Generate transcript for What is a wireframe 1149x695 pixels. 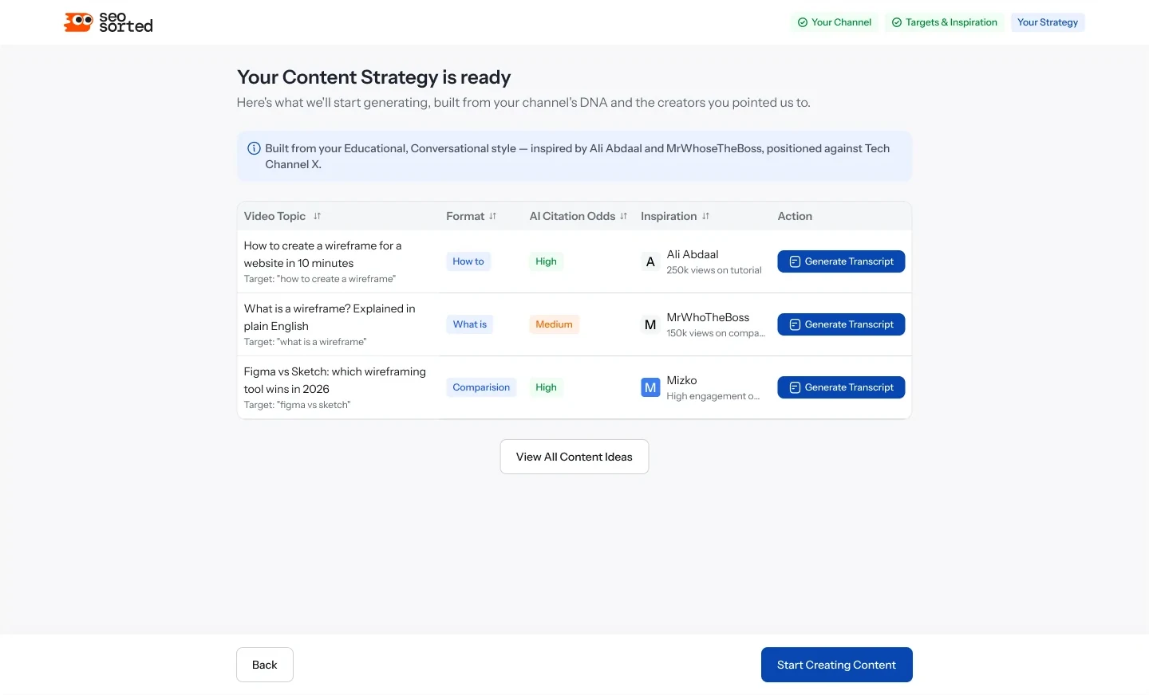[841, 324]
